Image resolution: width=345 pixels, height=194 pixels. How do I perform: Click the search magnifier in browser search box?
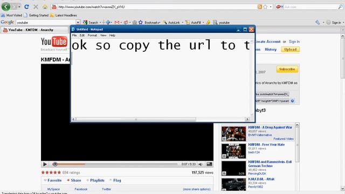point(340,7)
